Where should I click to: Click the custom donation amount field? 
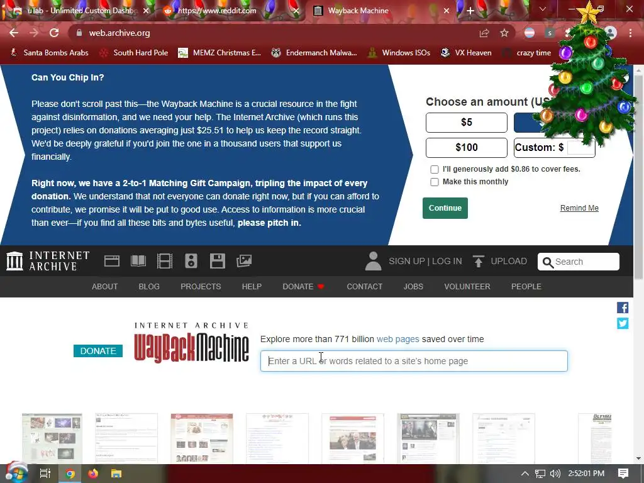(580, 147)
